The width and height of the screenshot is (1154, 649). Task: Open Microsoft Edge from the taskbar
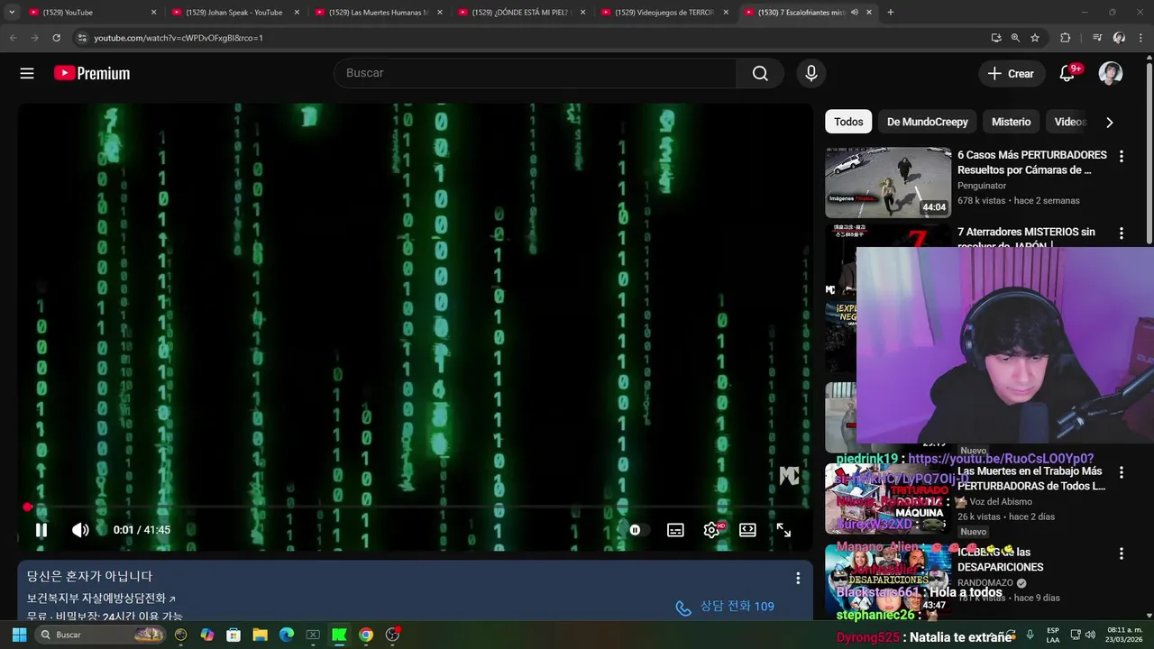coord(287,635)
